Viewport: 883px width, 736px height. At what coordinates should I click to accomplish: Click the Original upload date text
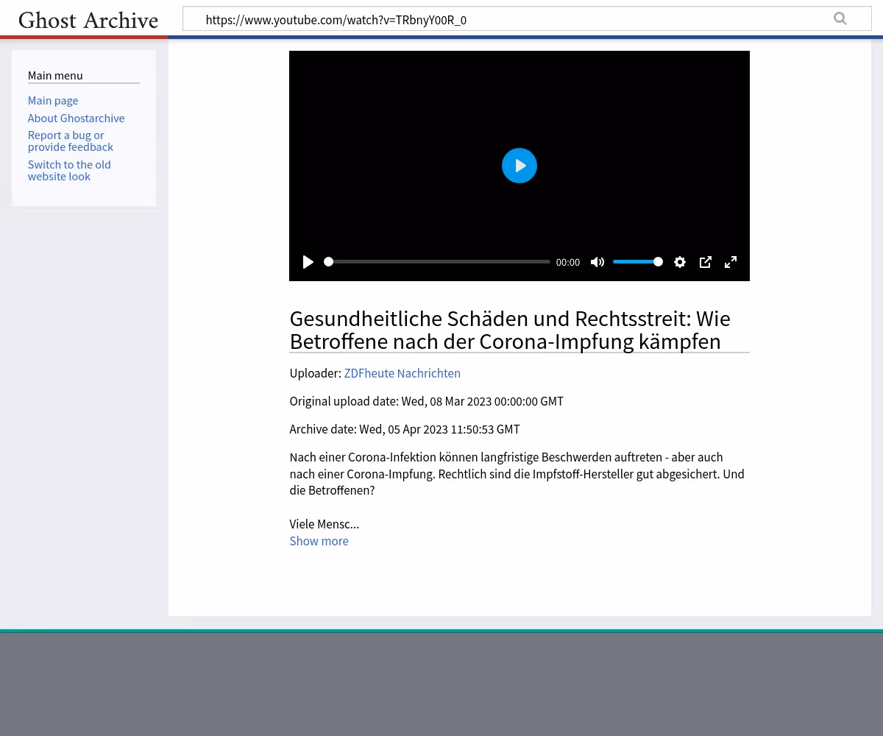427,401
